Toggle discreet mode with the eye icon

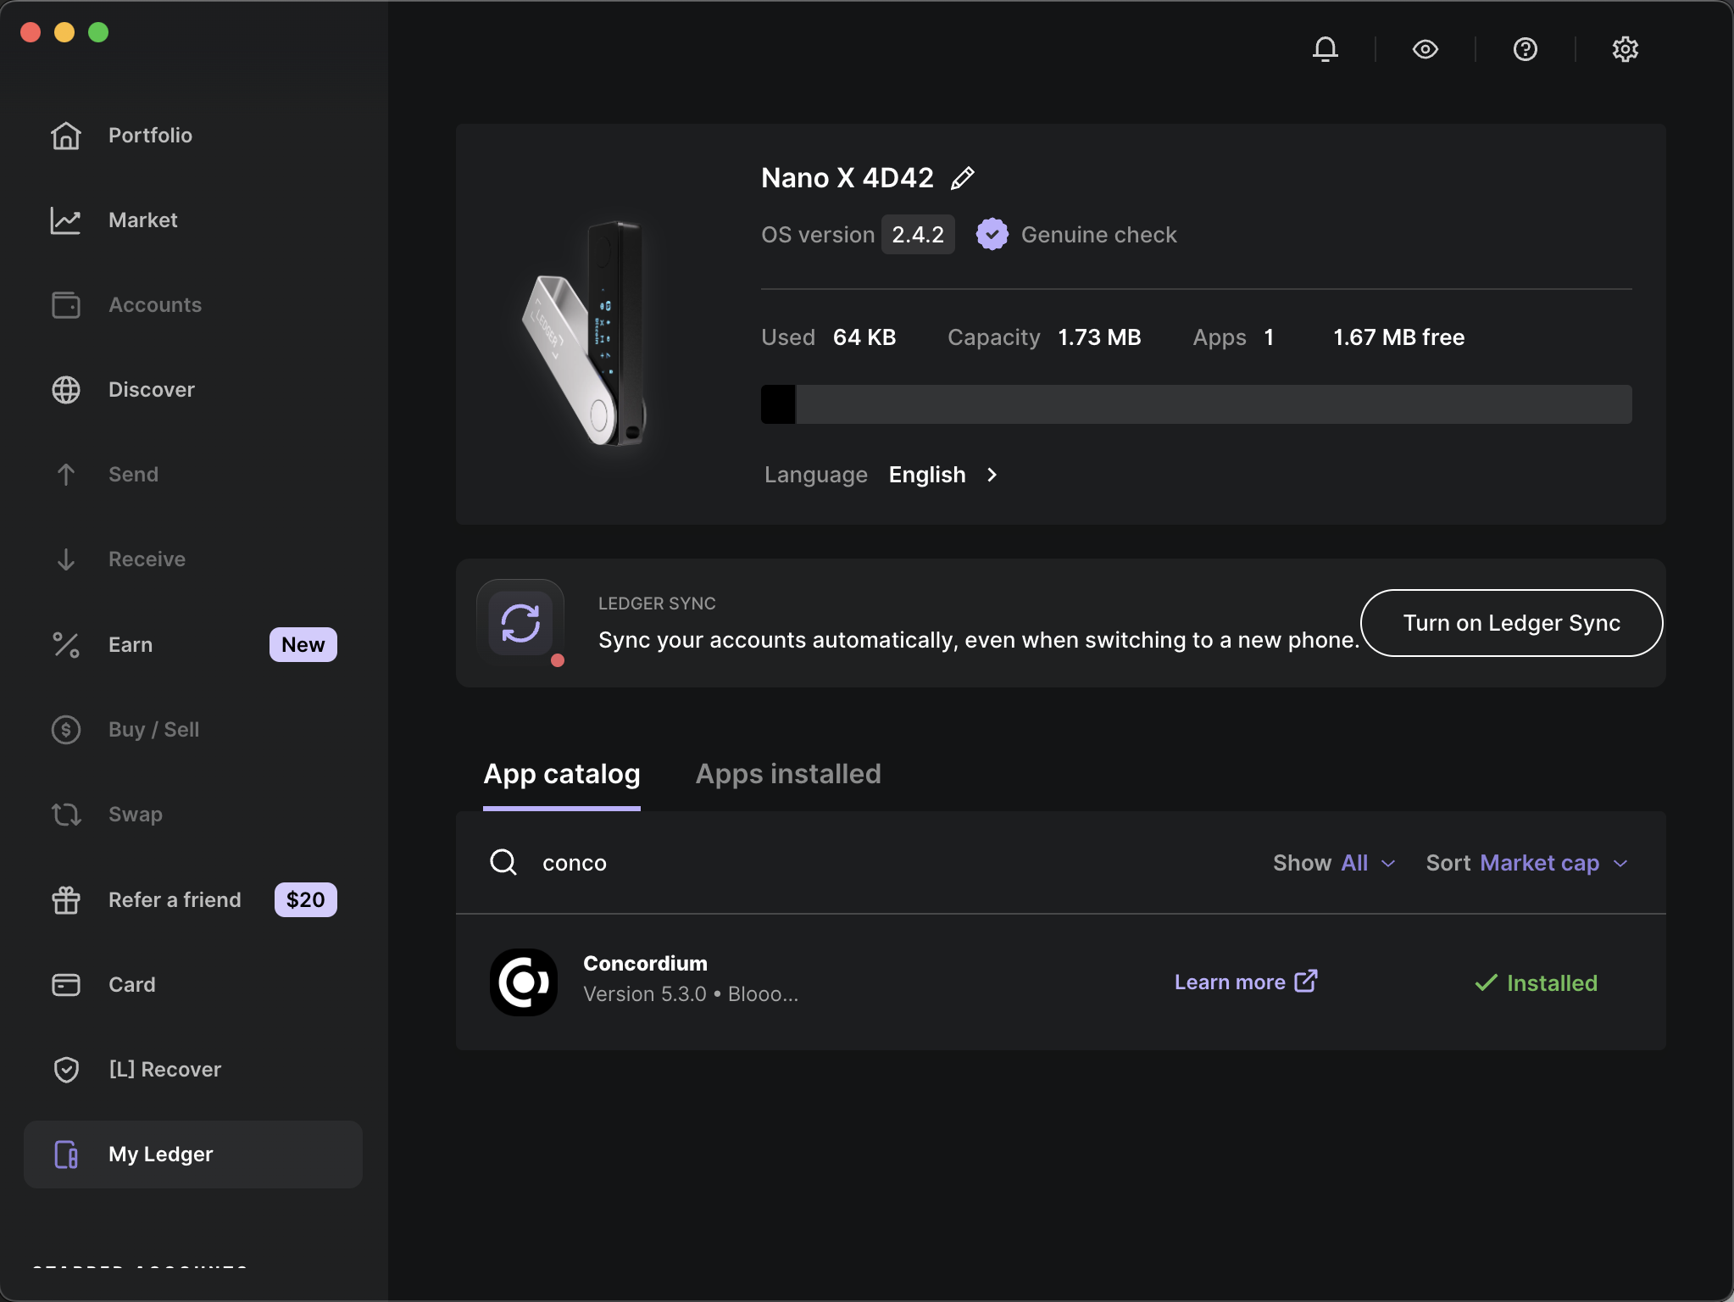(1425, 49)
